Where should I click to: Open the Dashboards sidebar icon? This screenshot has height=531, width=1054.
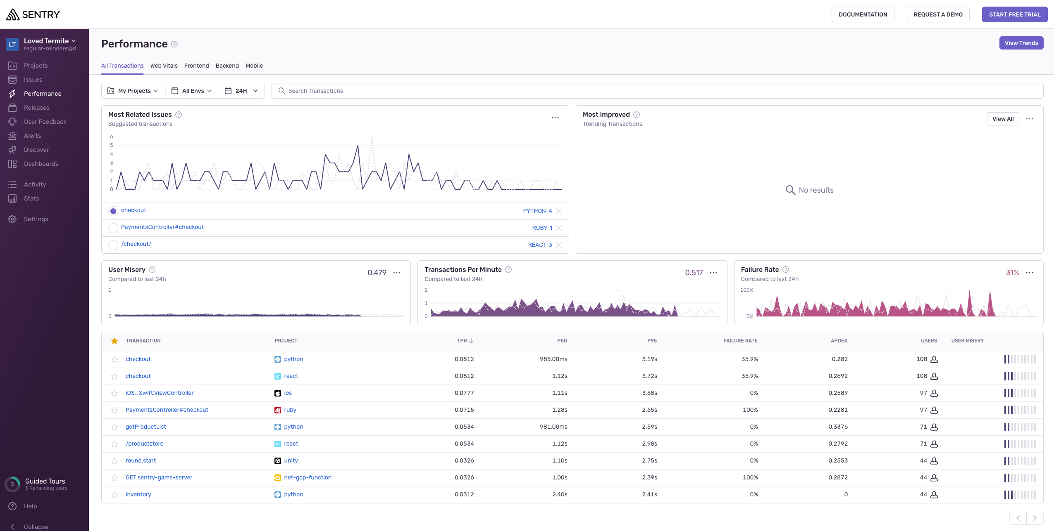12,164
